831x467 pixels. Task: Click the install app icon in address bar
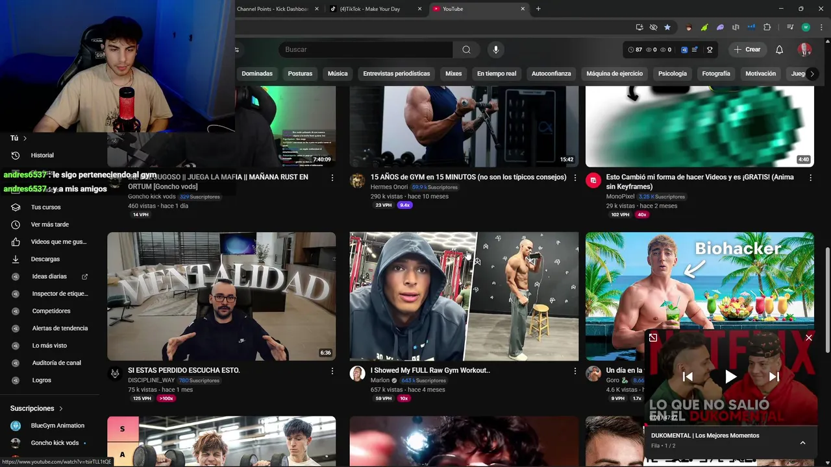(x=639, y=27)
